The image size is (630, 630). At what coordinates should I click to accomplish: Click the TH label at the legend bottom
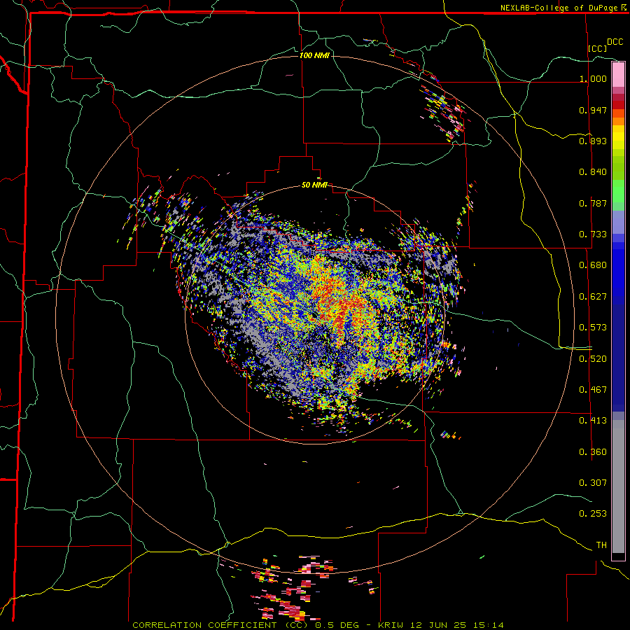[601, 545]
